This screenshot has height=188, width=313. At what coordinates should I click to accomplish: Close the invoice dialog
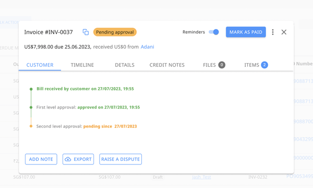tap(284, 32)
